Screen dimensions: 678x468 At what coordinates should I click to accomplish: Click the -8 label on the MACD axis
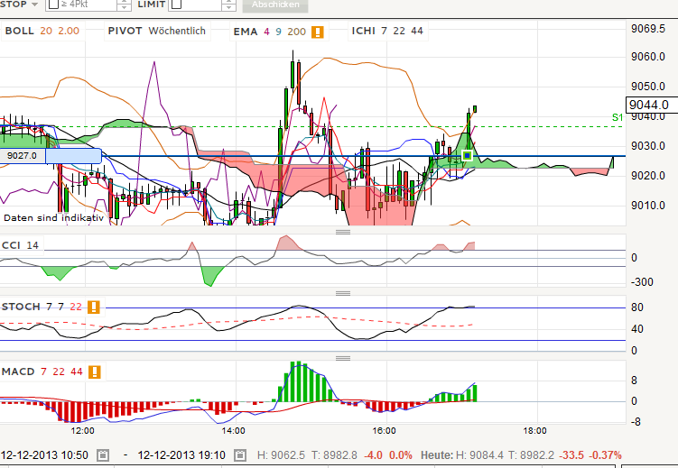click(636, 422)
